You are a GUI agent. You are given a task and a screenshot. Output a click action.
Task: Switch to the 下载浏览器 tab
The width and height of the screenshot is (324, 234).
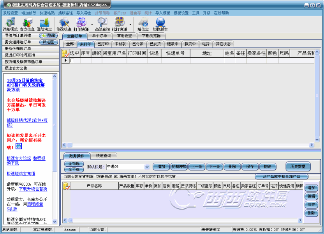151,36
